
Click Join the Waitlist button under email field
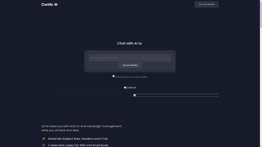pyautogui.click(x=130, y=65)
